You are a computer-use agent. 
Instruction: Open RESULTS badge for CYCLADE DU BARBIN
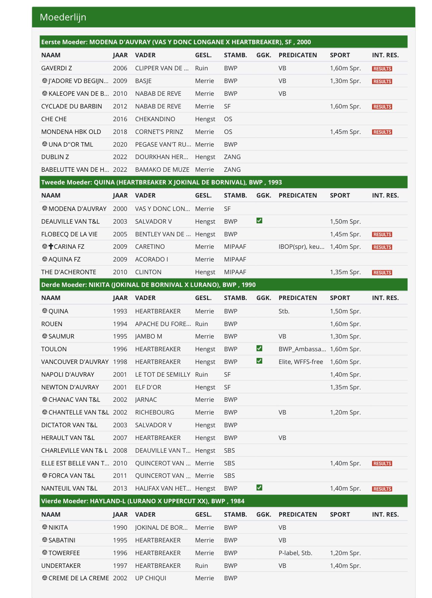point(382,107)
